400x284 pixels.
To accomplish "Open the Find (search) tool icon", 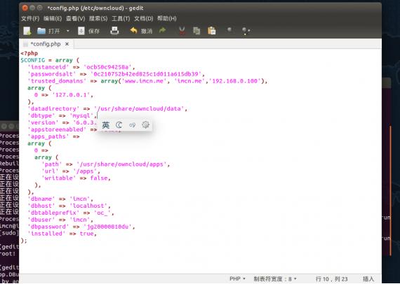I will click(x=229, y=30).
